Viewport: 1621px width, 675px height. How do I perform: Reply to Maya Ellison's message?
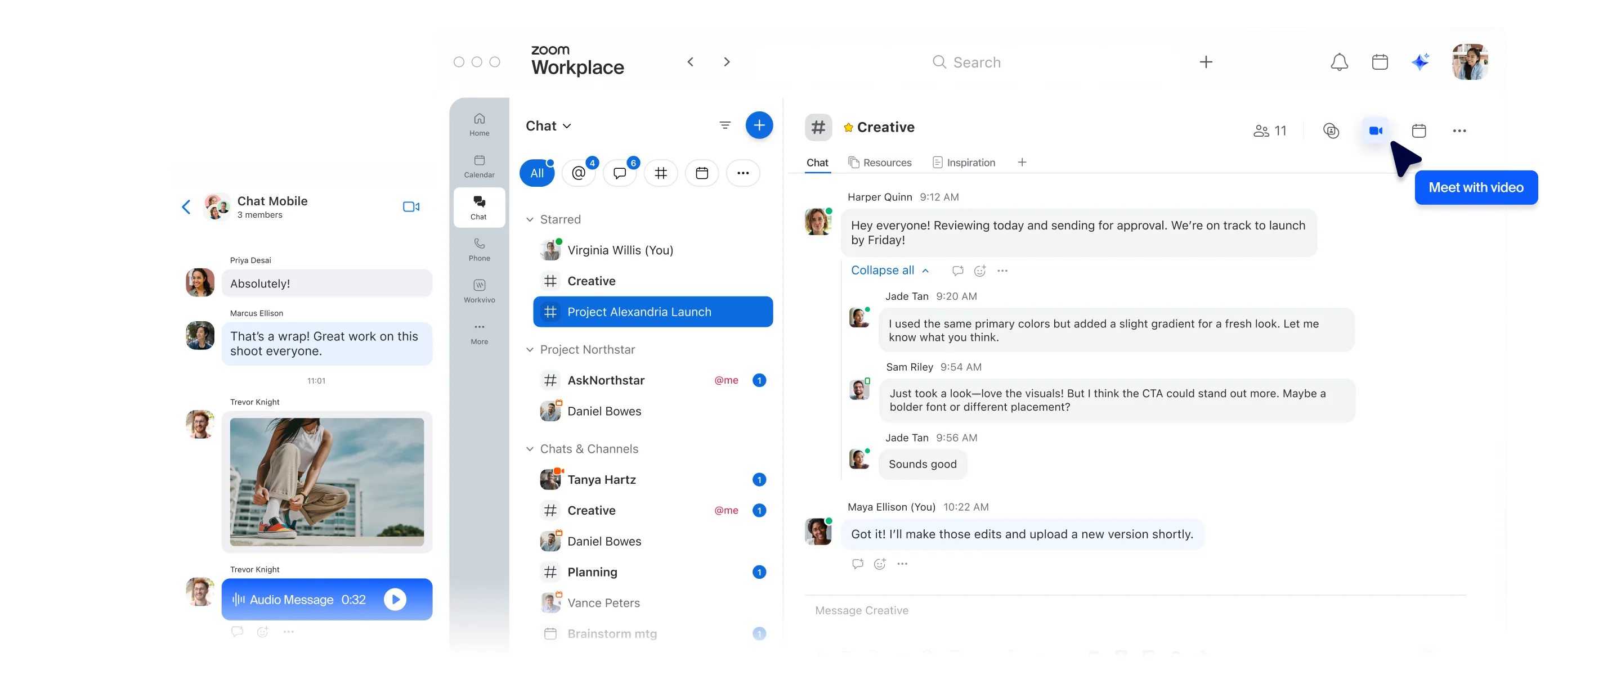[857, 564]
